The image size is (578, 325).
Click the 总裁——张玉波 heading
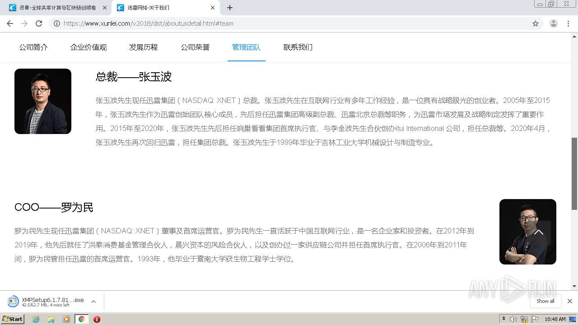134,77
